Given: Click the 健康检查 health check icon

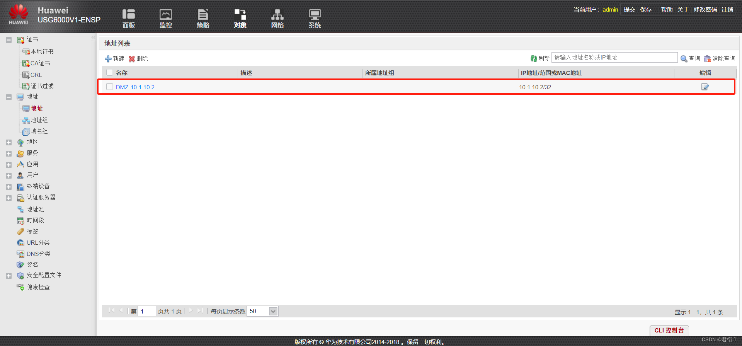Looking at the screenshot, I should (20, 287).
